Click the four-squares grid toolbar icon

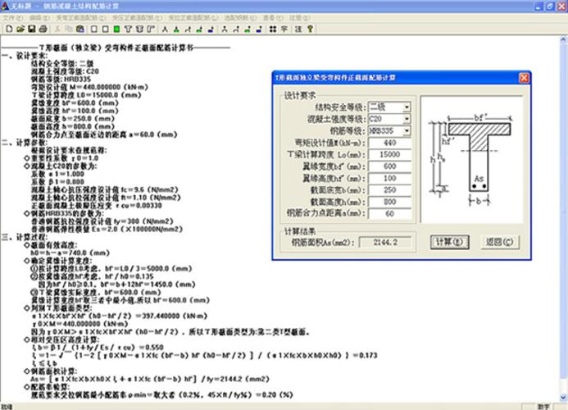(x=273, y=29)
